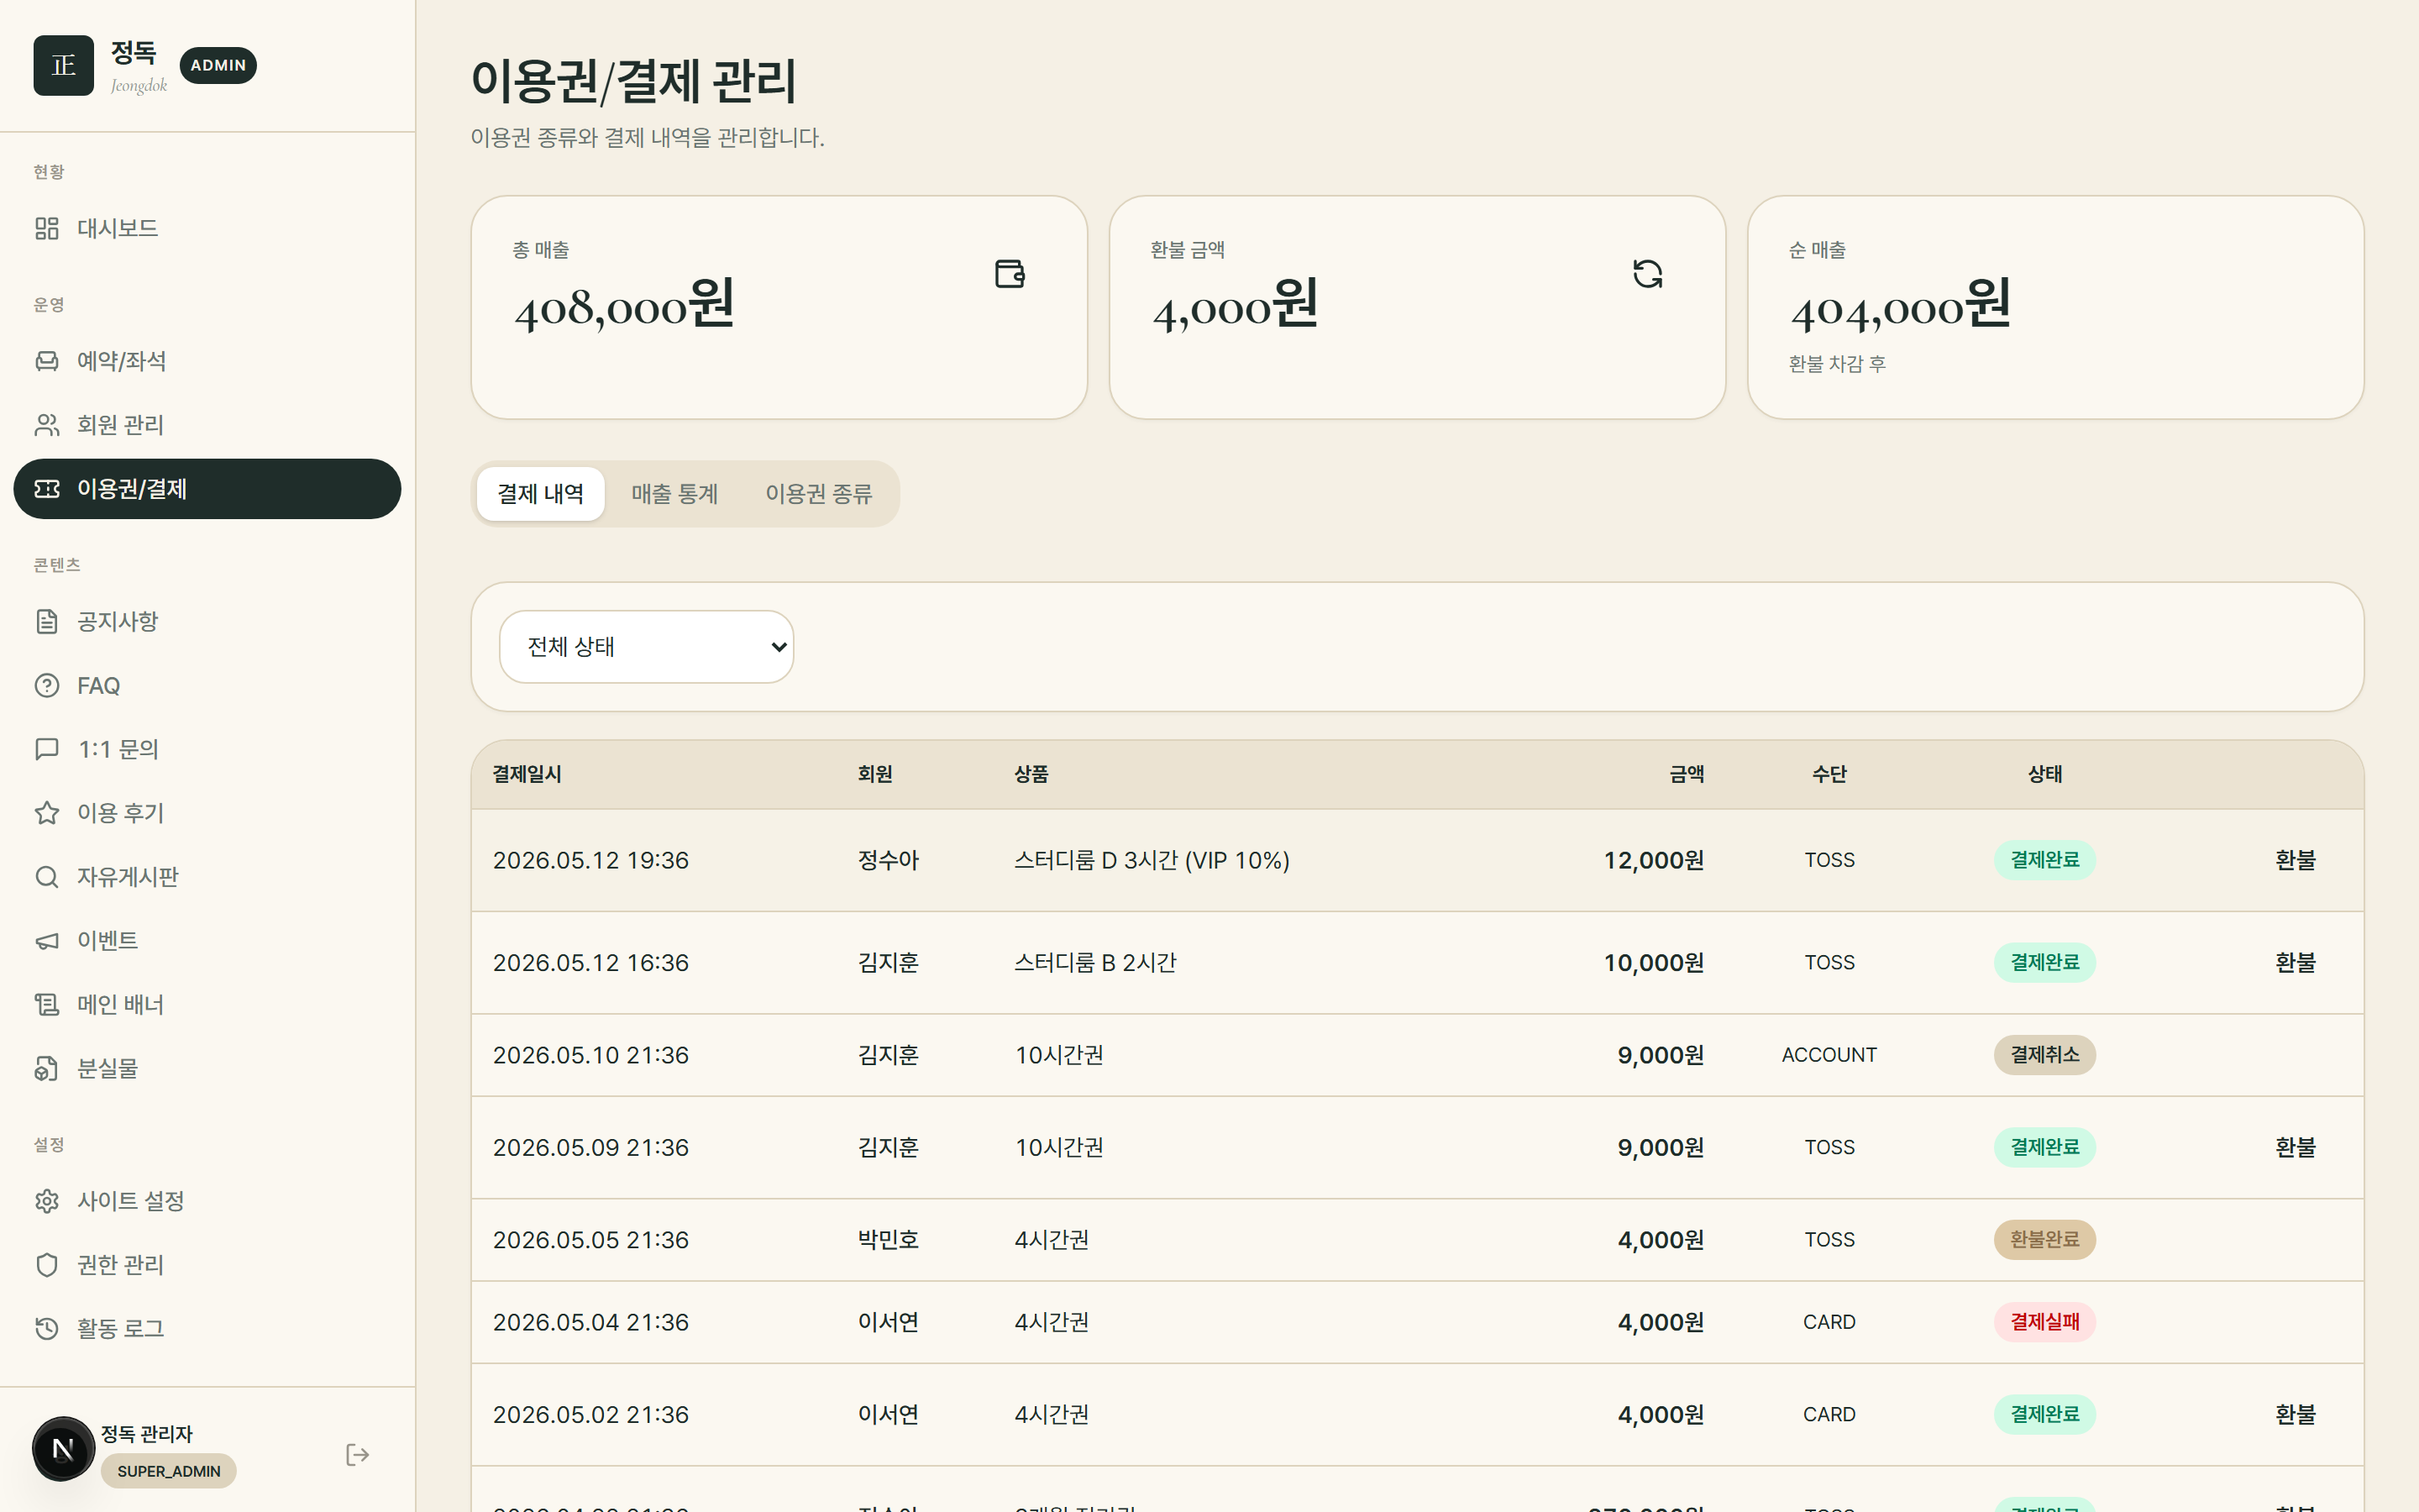
Task: Open the 대시보드 grid icon
Action: coord(47,228)
